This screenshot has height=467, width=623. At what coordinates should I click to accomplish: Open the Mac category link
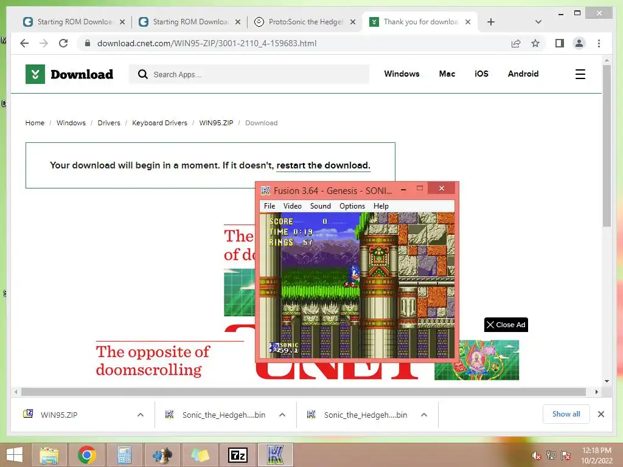(x=447, y=74)
